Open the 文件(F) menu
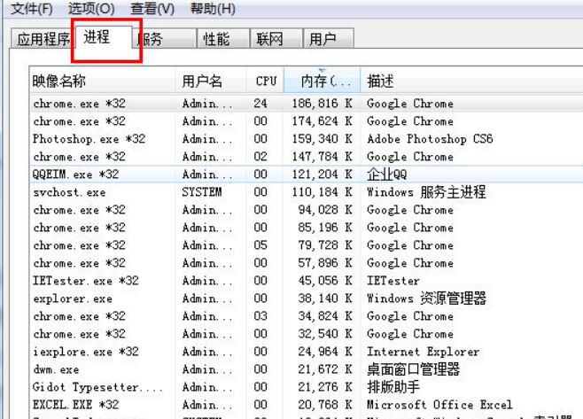 [30, 9]
